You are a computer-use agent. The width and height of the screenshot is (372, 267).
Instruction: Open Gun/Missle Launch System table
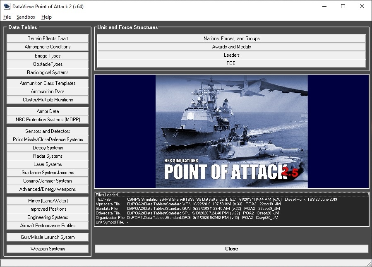point(48,237)
